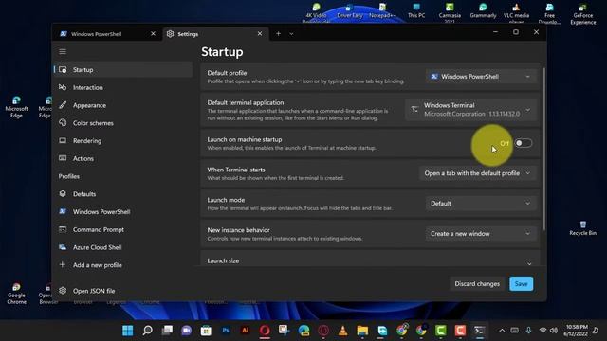
Task: Click Add a new profile
Action: click(123, 265)
